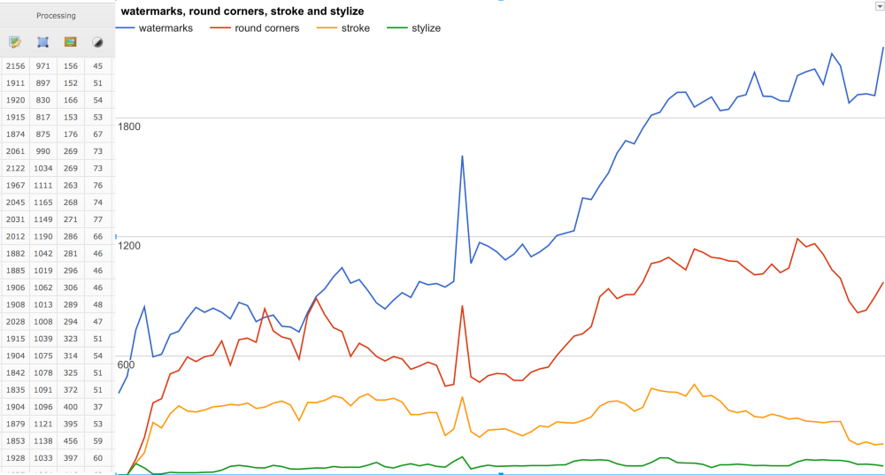Select the cell containing 2156
The height and width of the screenshot is (475, 885).
(15, 66)
